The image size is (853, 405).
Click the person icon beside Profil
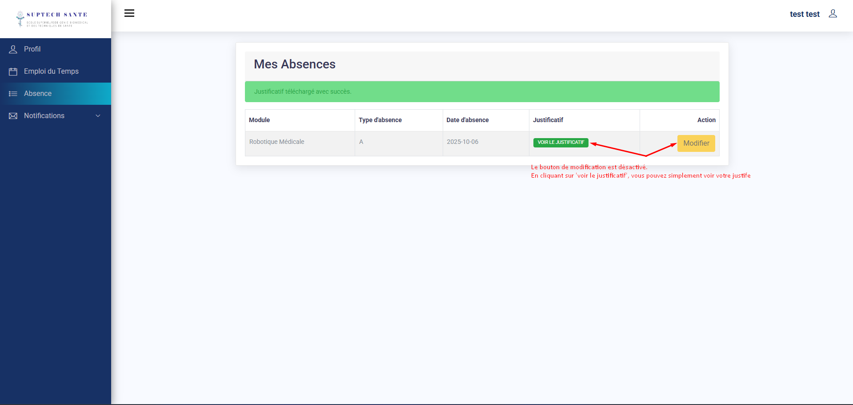pos(13,49)
